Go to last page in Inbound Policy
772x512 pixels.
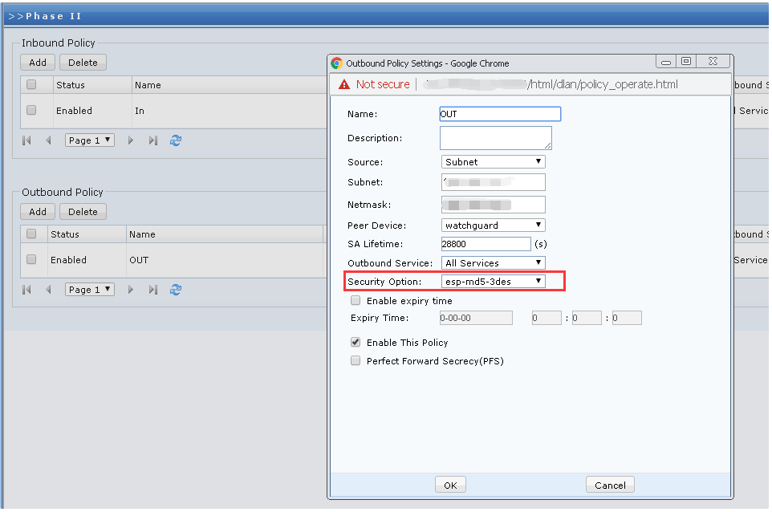click(x=152, y=140)
